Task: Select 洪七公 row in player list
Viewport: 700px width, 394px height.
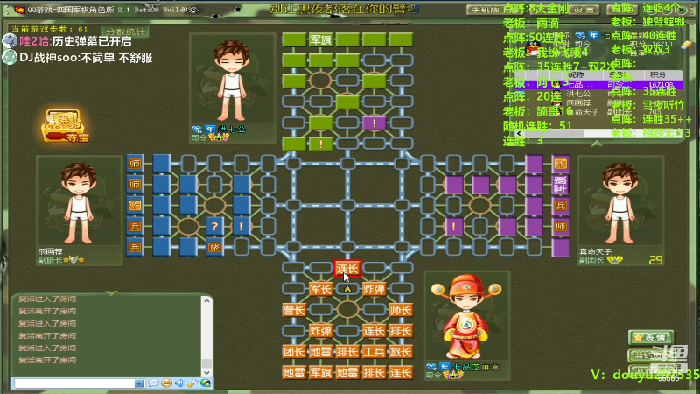Action: pyautogui.click(x=598, y=94)
